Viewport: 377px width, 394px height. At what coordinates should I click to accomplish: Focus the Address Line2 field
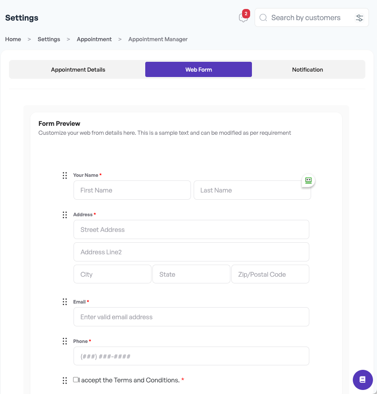pyautogui.click(x=191, y=252)
